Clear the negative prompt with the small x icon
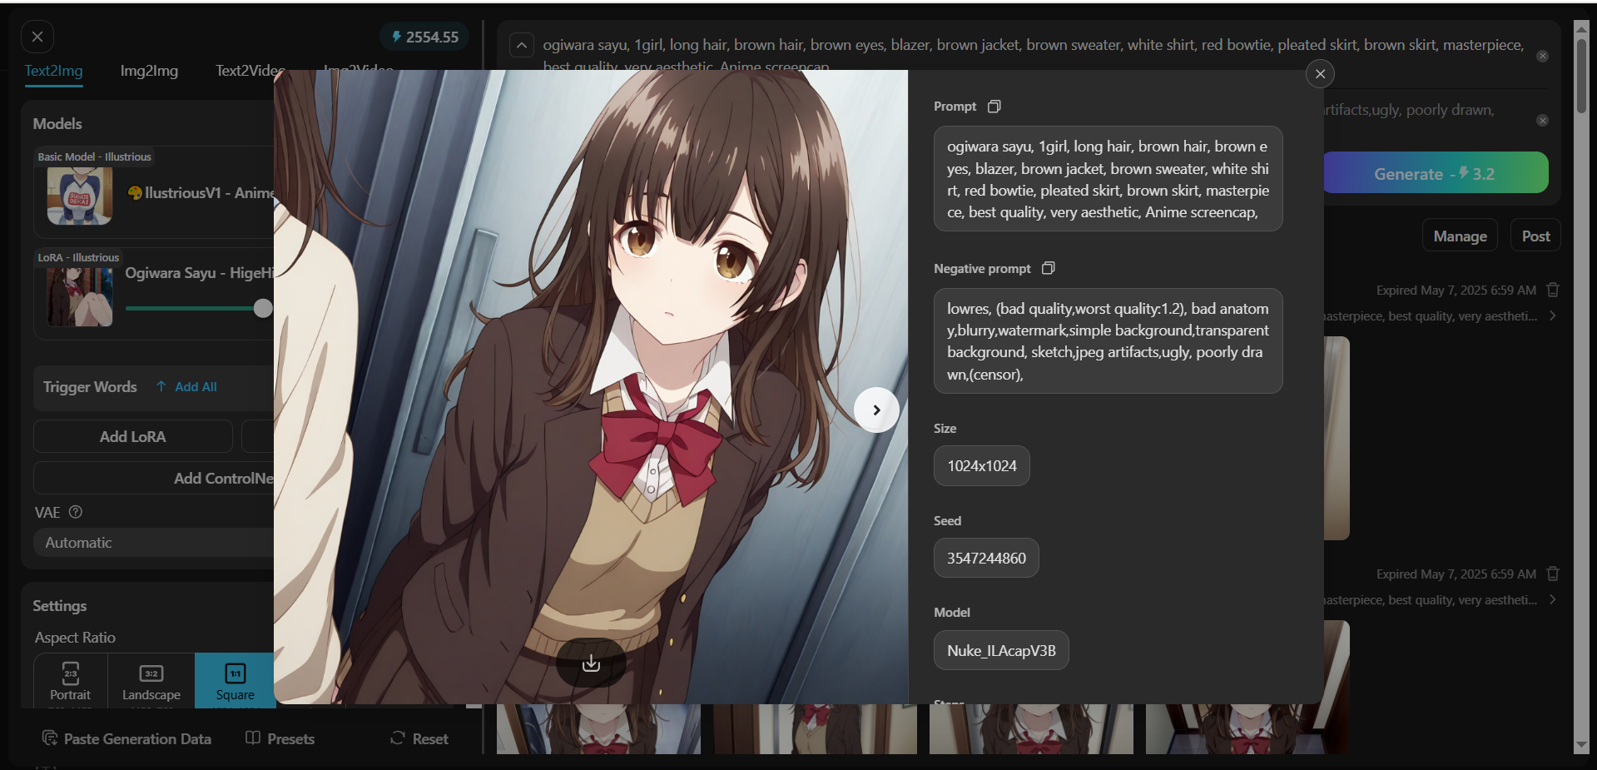 [1542, 121]
